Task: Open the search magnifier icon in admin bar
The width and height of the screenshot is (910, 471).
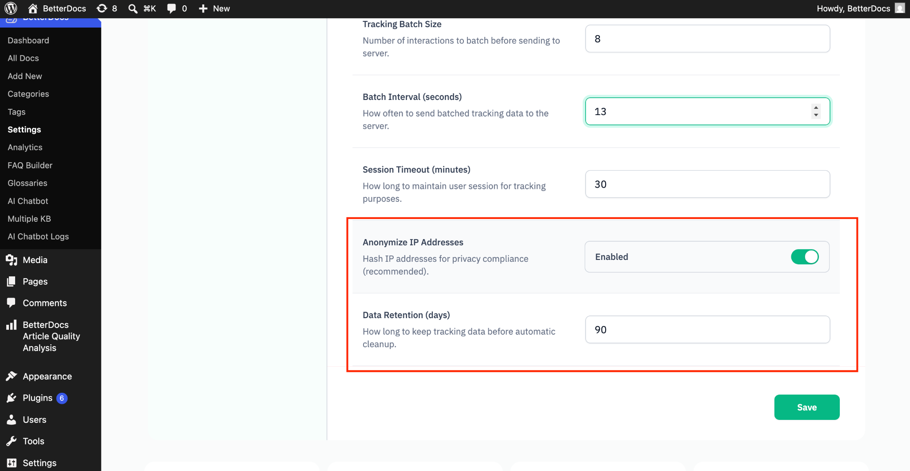Action: (x=132, y=8)
